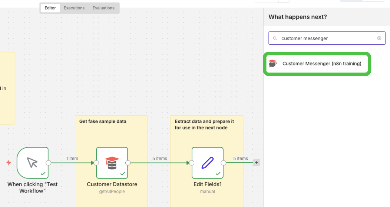This screenshot has height=207, width=390.
Task: Click the Customer Messenger graduation chat icon
Action: click(x=272, y=64)
